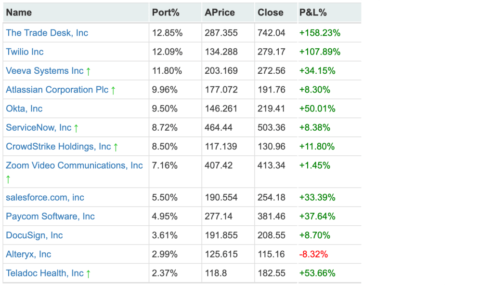Sort by Close column header
This screenshot has height=286, width=493.
pyautogui.click(x=270, y=13)
